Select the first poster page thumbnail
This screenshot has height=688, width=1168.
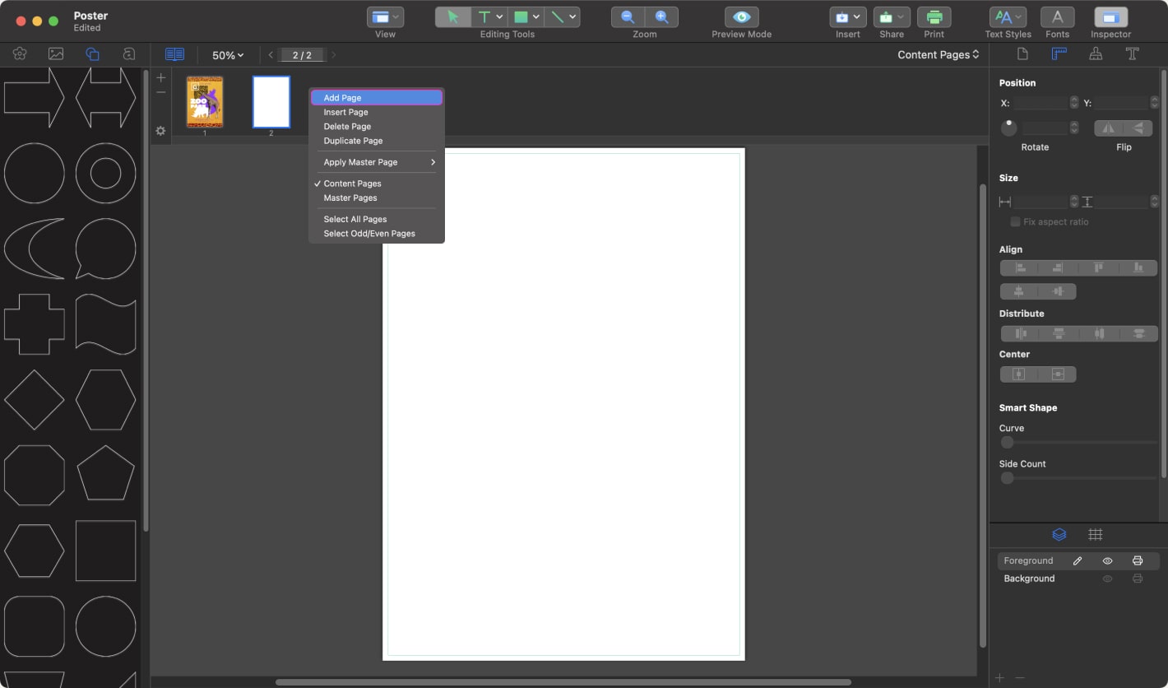204,101
